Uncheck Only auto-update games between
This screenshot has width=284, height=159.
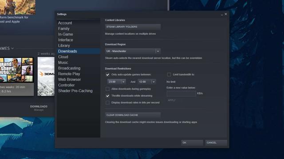point(107,75)
